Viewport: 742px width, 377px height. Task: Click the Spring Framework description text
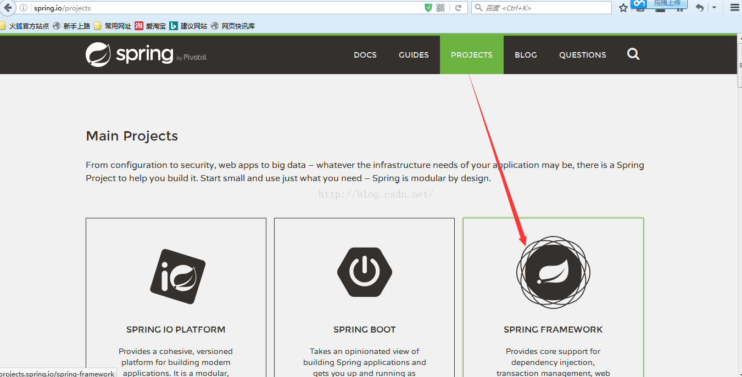coord(553,362)
